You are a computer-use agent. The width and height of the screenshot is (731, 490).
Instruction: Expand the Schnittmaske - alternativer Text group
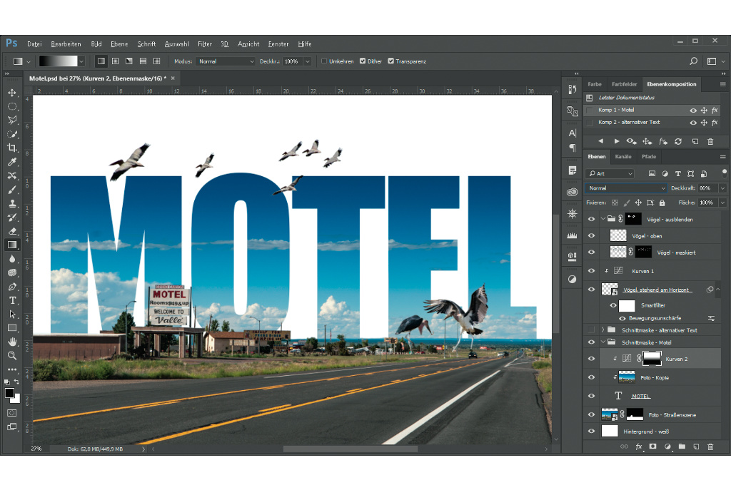603,330
